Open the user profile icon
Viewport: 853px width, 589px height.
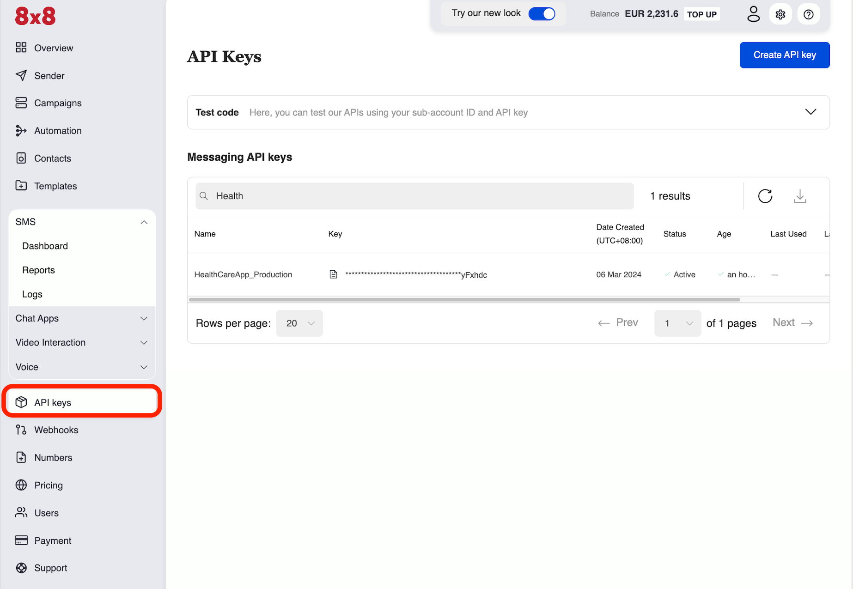[753, 14]
